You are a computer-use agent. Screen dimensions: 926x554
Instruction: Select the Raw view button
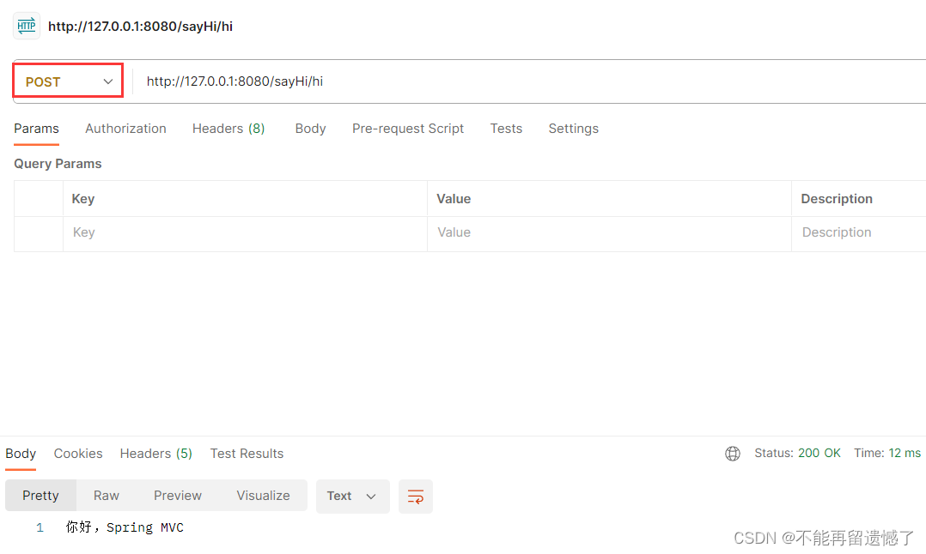click(107, 496)
